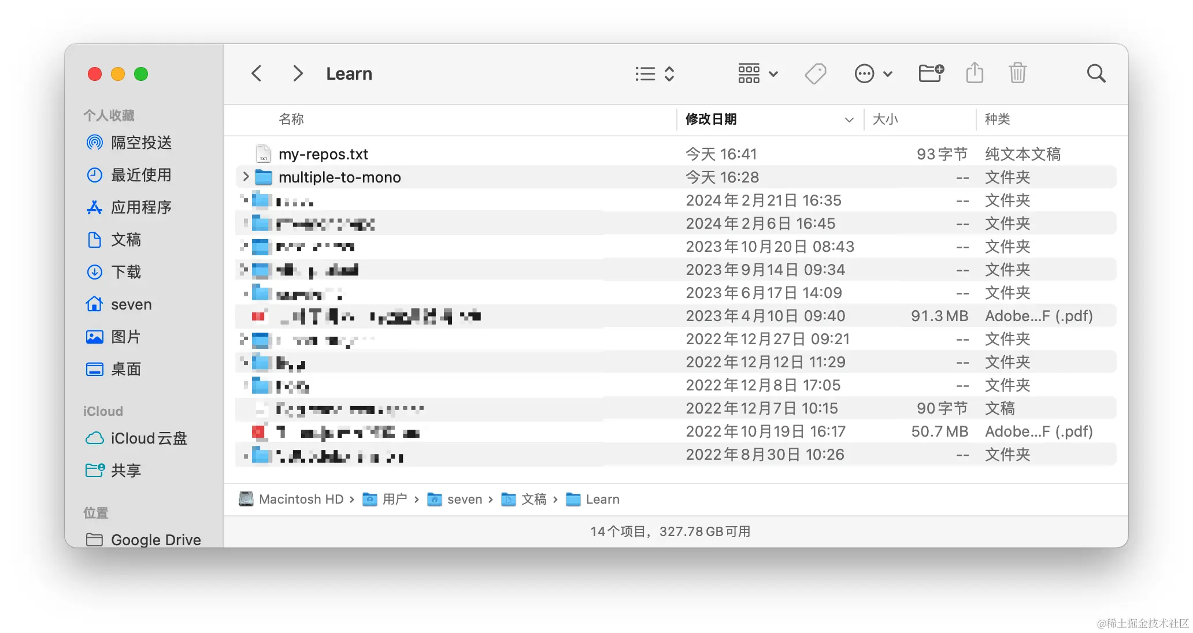Sort by 名称 column header
The width and height of the screenshot is (1193, 633).
(291, 120)
